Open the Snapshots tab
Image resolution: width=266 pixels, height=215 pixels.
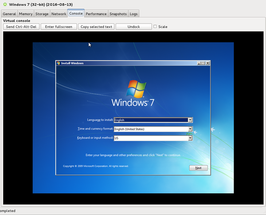[118, 14]
